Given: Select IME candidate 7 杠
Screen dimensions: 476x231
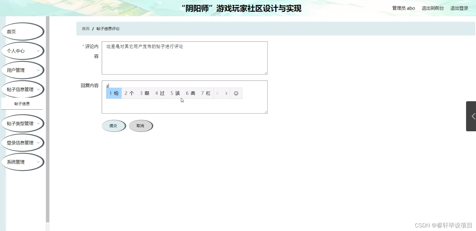Looking at the screenshot, I should coord(206,93).
